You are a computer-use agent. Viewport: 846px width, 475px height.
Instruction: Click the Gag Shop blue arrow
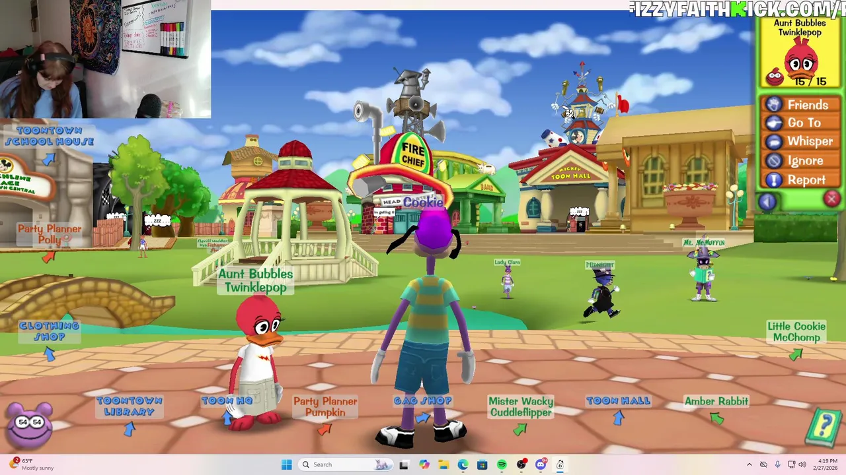(422, 417)
